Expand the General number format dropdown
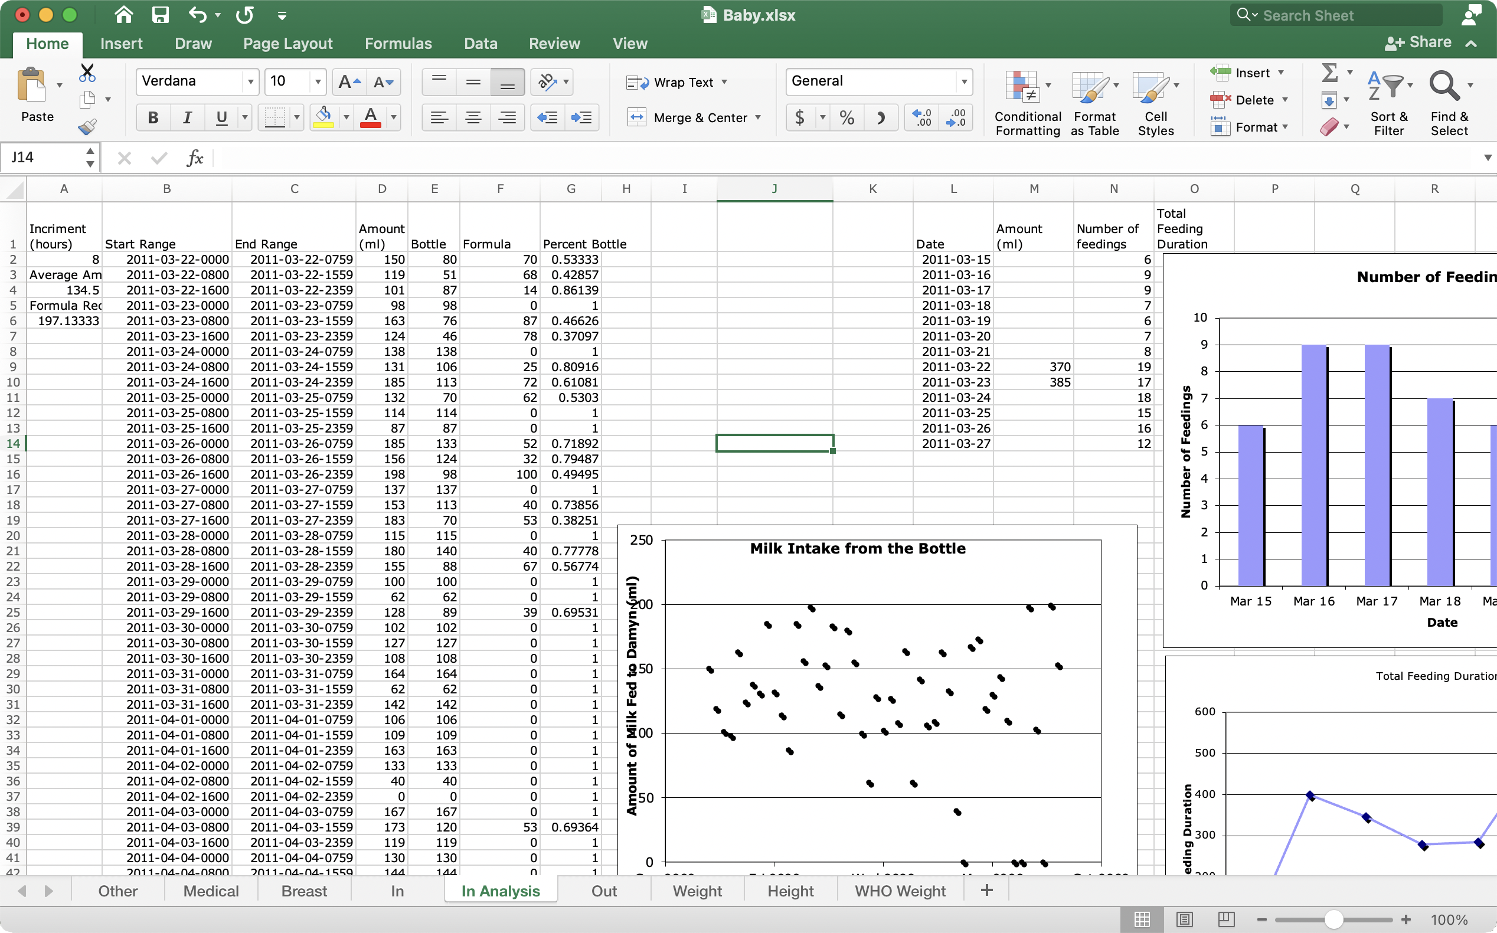This screenshot has width=1497, height=933. coord(965,81)
